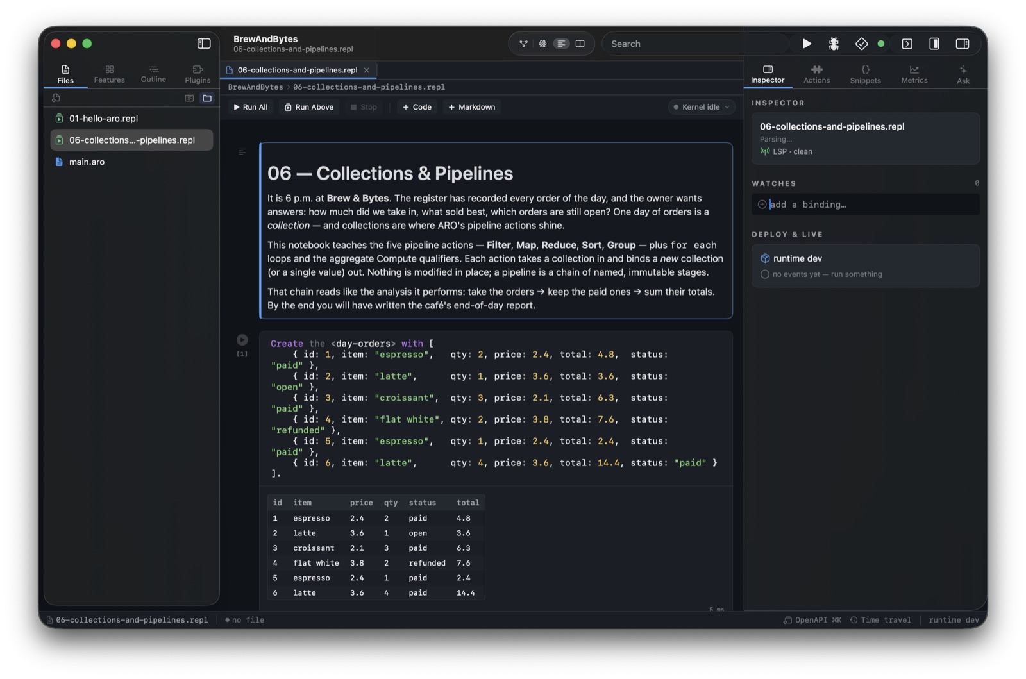Click the Run Above button
This screenshot has height=679, width=1026.
(309, 107)
